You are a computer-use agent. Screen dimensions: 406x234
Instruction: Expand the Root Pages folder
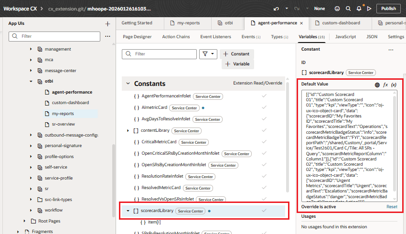[24, 221]
